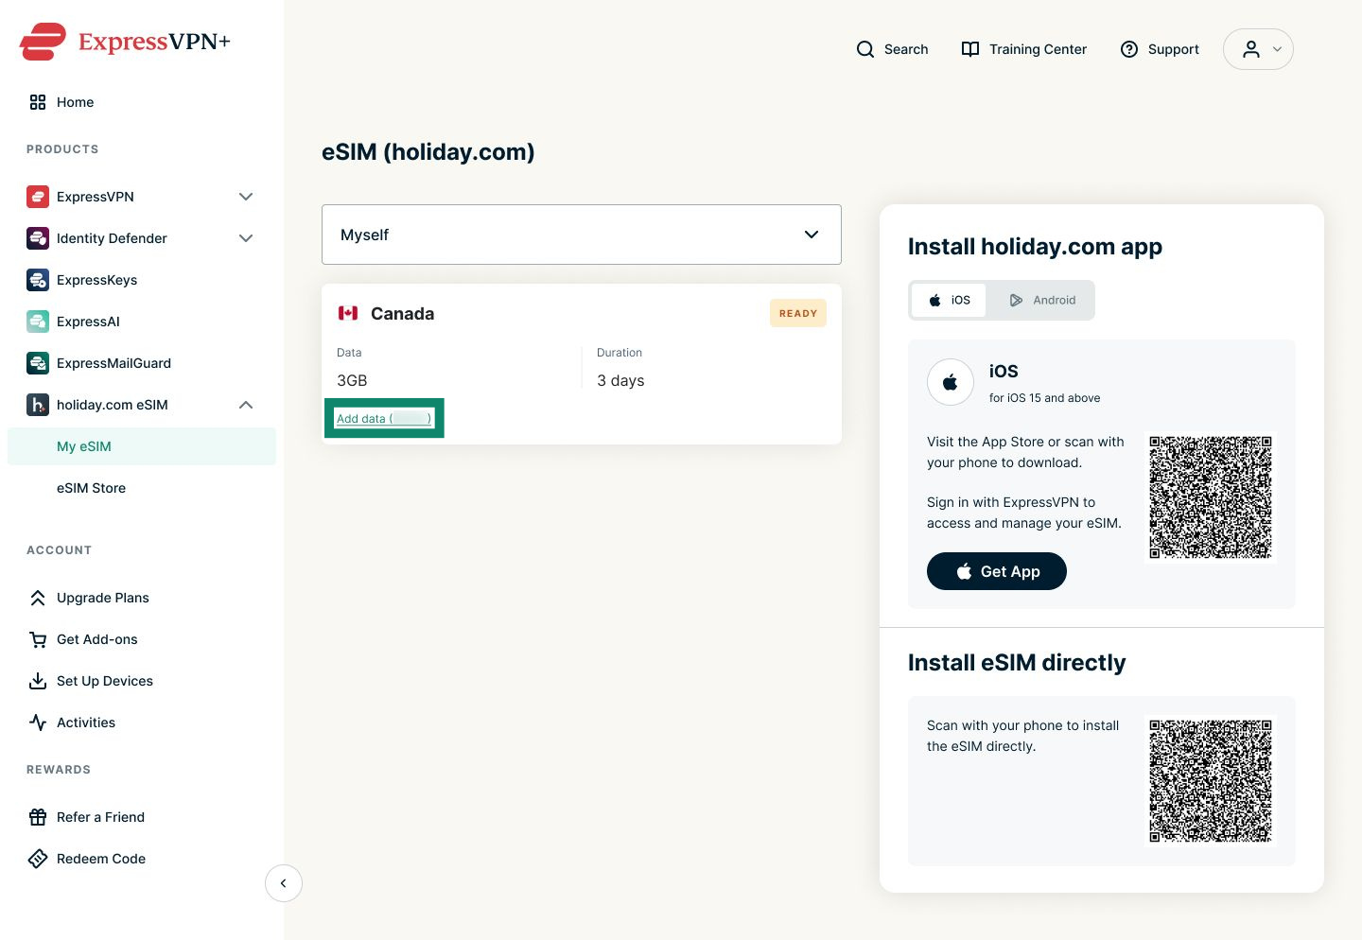Click the ExpressVPN product icon in sidebar
This screenshot has height=940, width=1362.
[38, 197]
